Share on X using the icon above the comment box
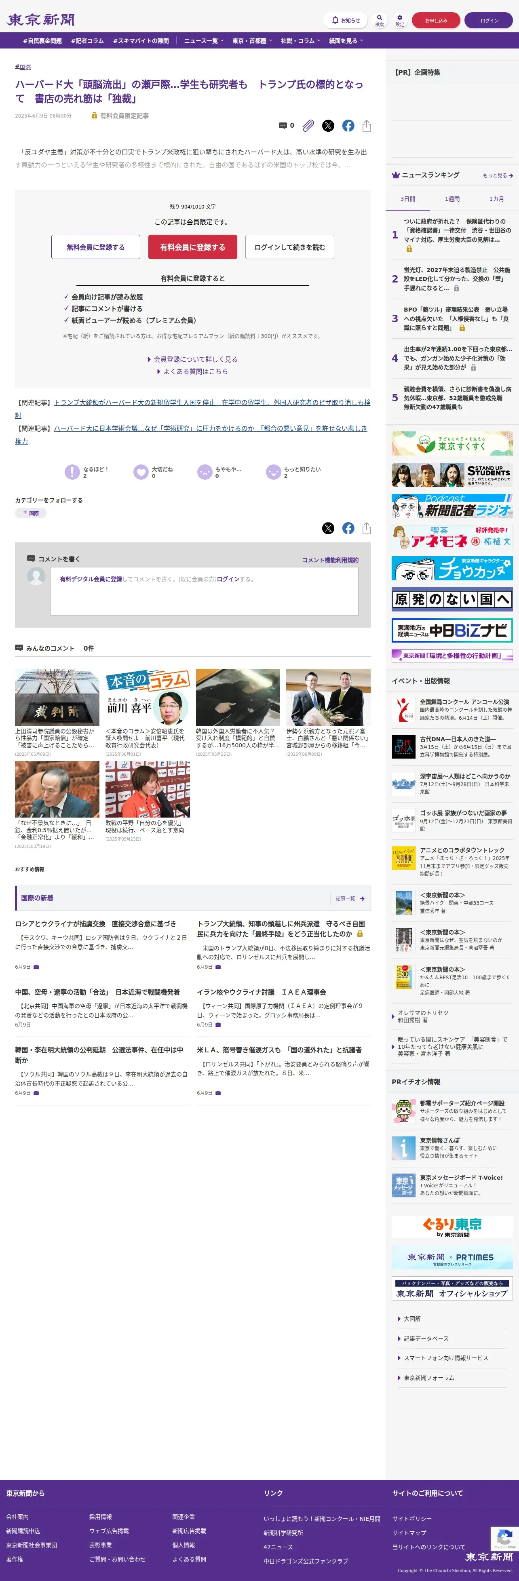The width and height of the screenshot is (519, 1581). pyautogui.click(x=329, y=528)
